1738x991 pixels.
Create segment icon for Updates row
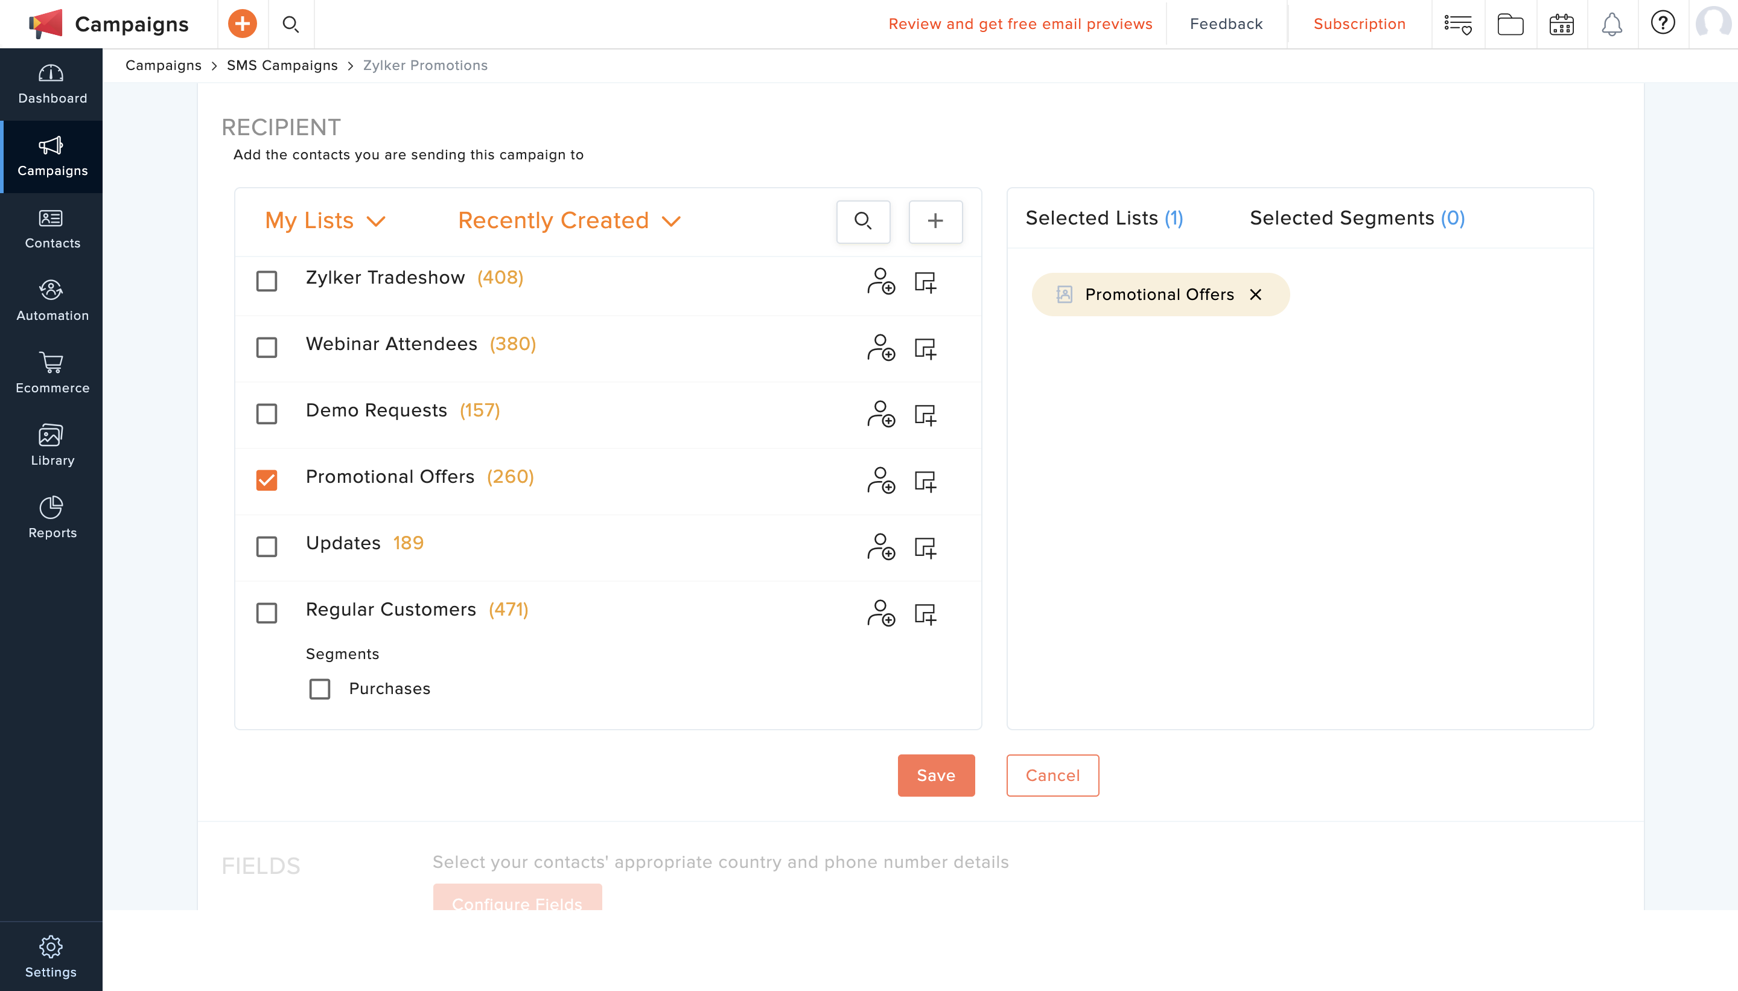[x=926, y=547]
